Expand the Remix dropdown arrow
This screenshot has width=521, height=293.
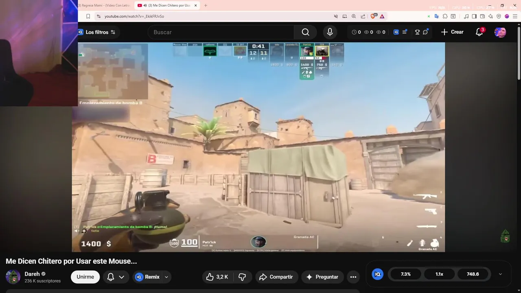click(x=166, y=277)
